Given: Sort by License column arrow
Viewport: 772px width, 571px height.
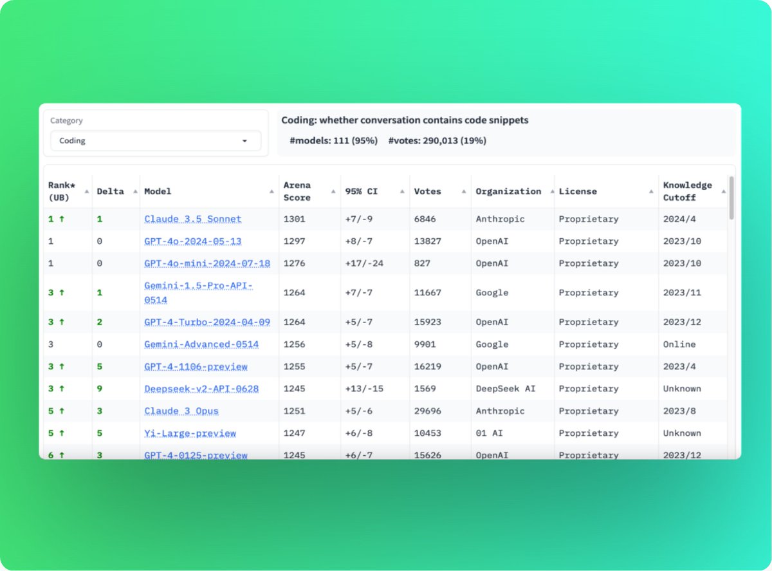Looking at the screenshot, I should [x=651, y=191].
